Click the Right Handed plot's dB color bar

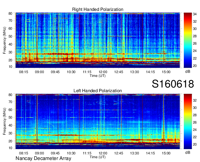pos(188,40)
